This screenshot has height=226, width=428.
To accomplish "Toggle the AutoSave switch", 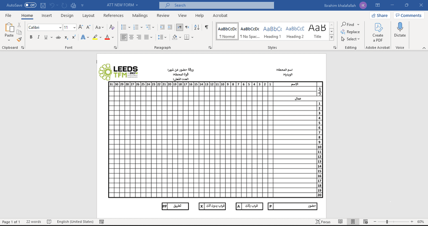I will point(30,5).
